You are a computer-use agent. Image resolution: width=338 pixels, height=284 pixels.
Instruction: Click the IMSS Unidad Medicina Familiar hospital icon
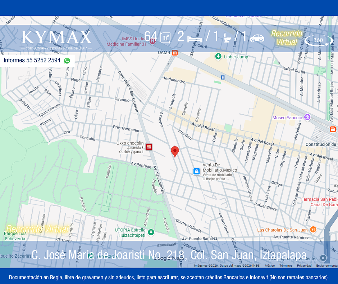pos(152,41)
